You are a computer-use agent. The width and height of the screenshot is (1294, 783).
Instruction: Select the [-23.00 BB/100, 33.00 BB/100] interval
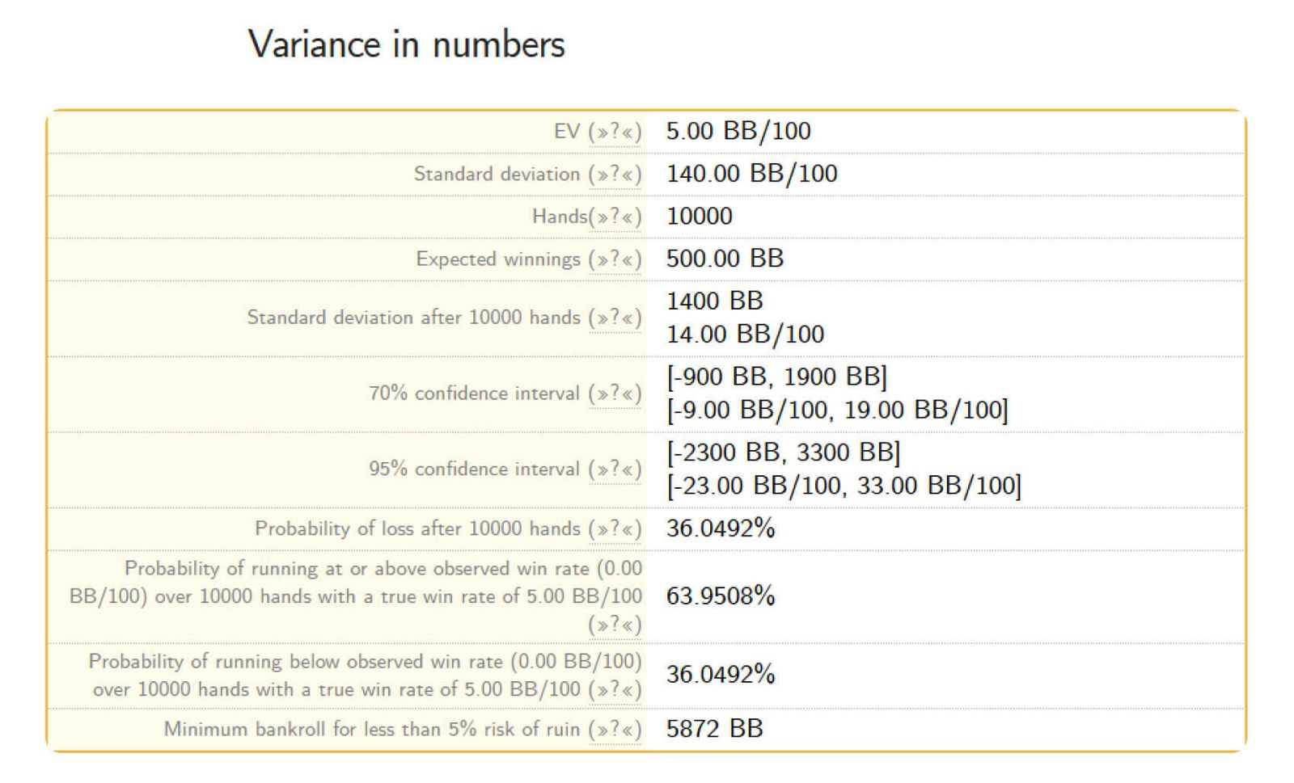pos(844,486)
